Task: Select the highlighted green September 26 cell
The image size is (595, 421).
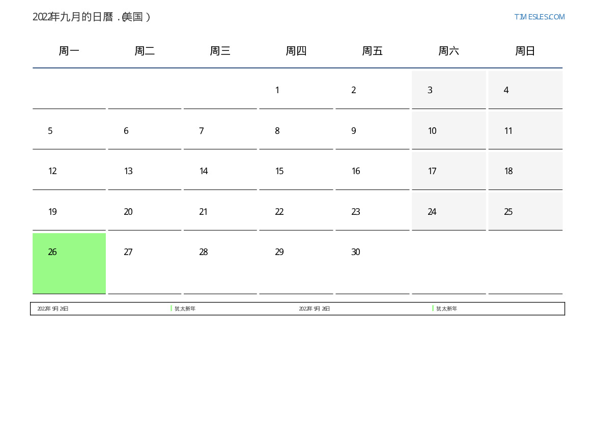Action: pos(69,263)
